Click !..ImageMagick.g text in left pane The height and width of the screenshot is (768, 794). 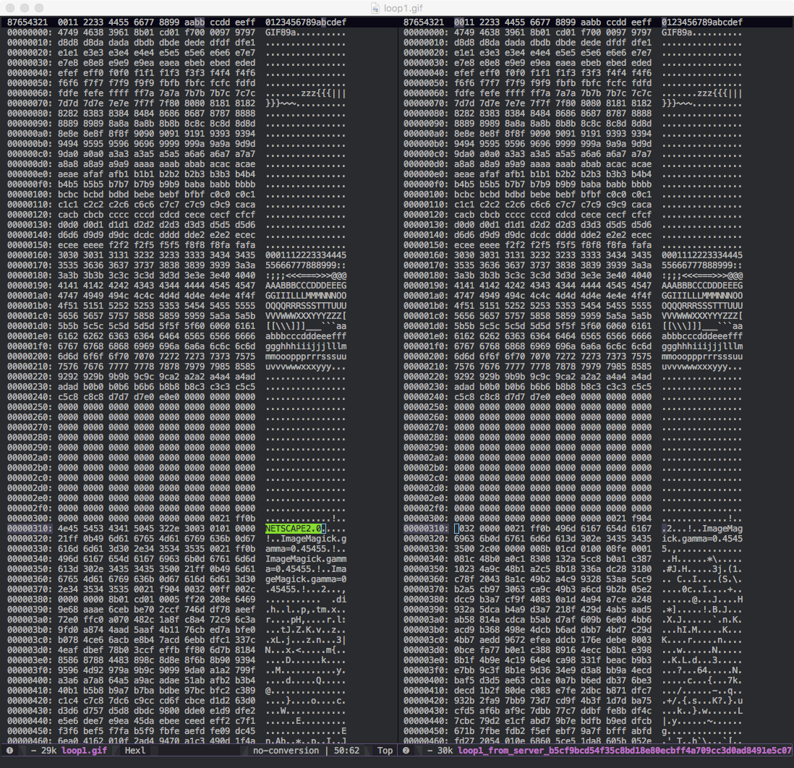tap(306, 539)
